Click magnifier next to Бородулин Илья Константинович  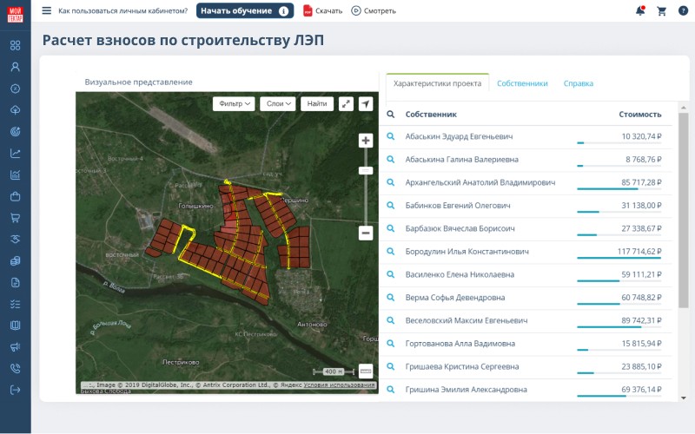tap(391, 251)
